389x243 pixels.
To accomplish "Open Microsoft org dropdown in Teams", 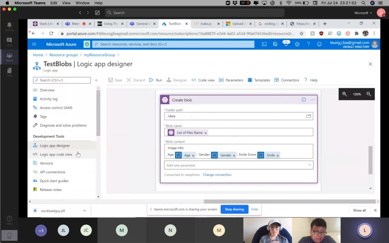I will tap(363, 13).
